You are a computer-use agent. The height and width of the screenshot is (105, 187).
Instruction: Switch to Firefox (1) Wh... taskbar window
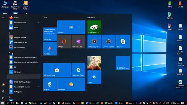point(66,103)
